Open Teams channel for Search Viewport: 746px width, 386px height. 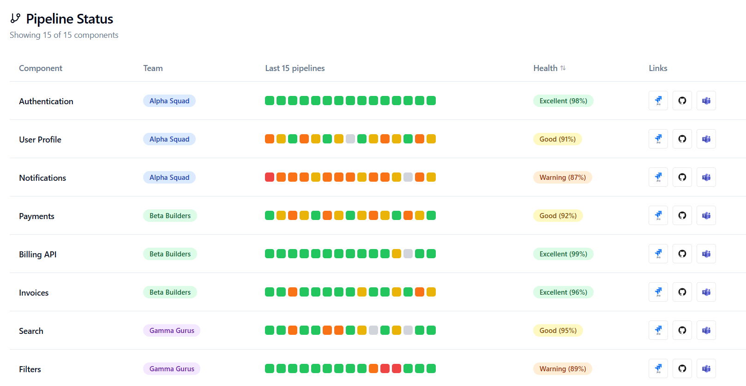pyautogui.click(x=706, y=330)
